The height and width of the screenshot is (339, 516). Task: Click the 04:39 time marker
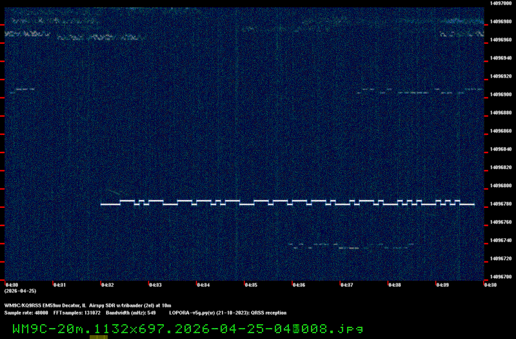pyautogui.click(x=442, y=285)
